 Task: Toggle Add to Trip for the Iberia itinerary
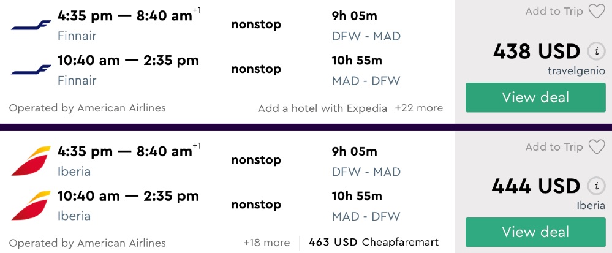coord(554,147)
